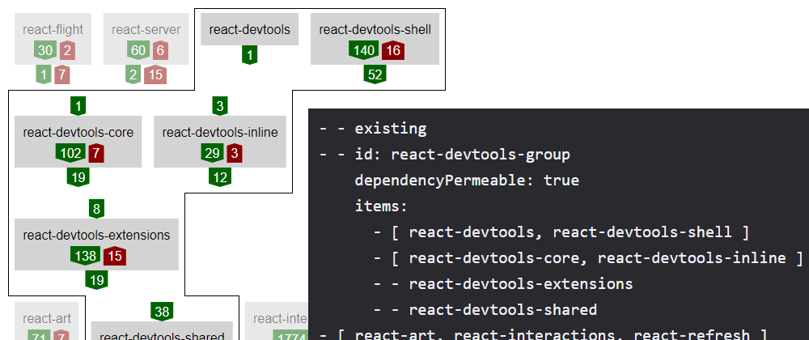This screenshot has width=809, height=340.
Task: Click the '[ react-devtools, react-devtools-shell ]' code line
Action: 561,232
